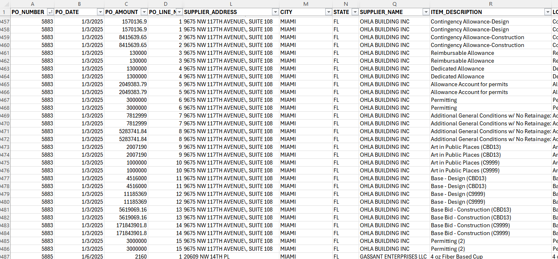Select column Q header
Screen dimensions: 558x259
[x=394, y=4]
